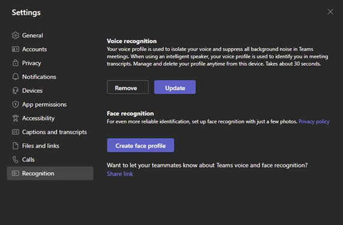The image size is (343, 225).
Task: Click the Captions CC icon
Action: 16,132
